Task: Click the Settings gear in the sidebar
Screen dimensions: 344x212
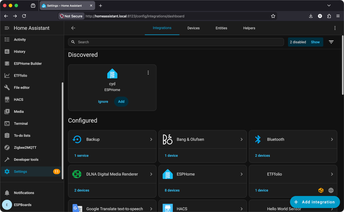Action: (x=7, y=172)
